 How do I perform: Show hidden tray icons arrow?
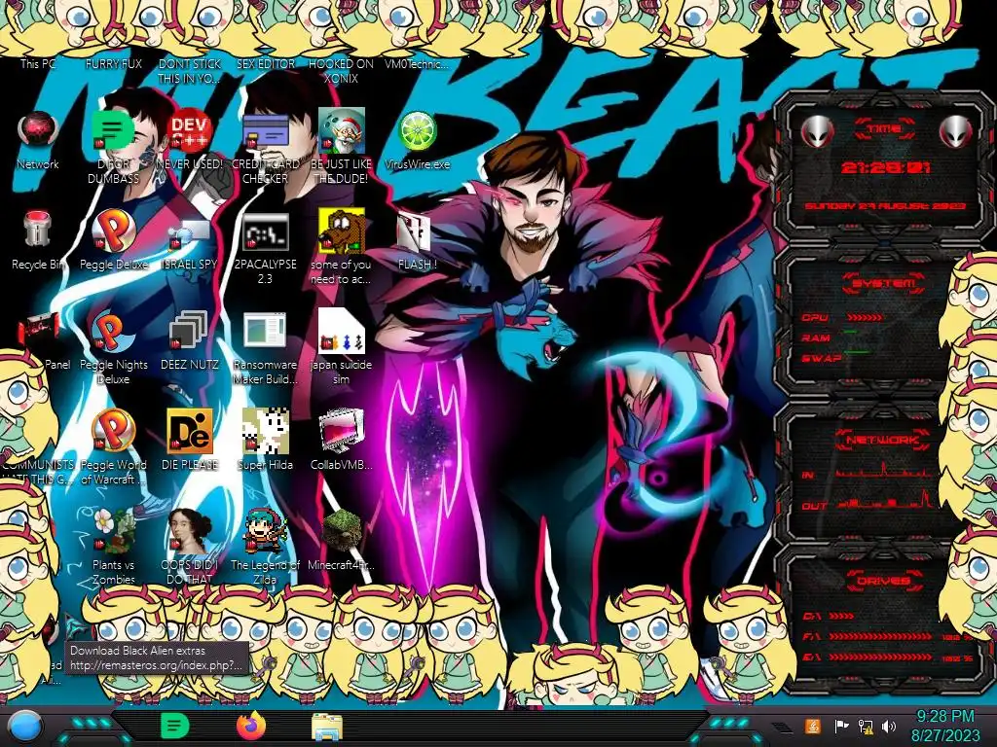(x=784, y=727)
